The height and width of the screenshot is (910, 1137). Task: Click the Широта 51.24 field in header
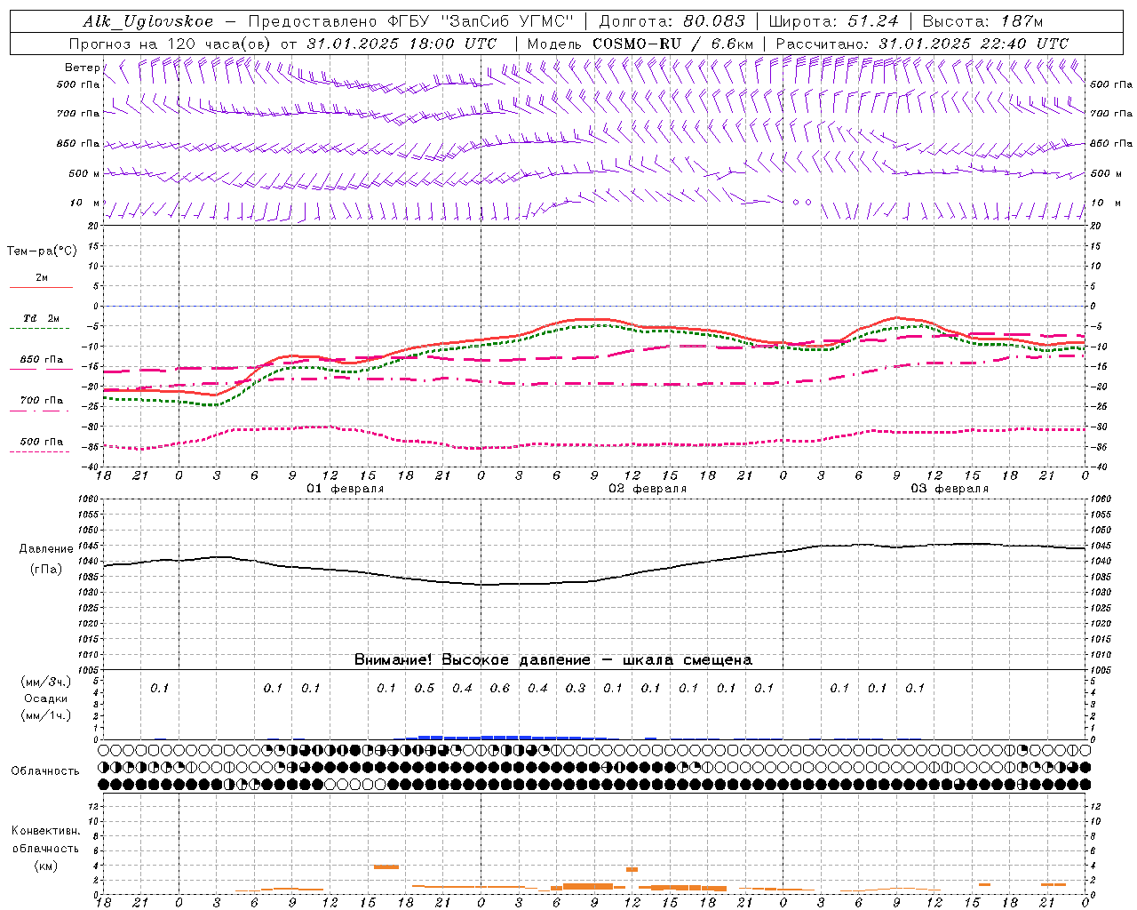(x=833, y=21)
